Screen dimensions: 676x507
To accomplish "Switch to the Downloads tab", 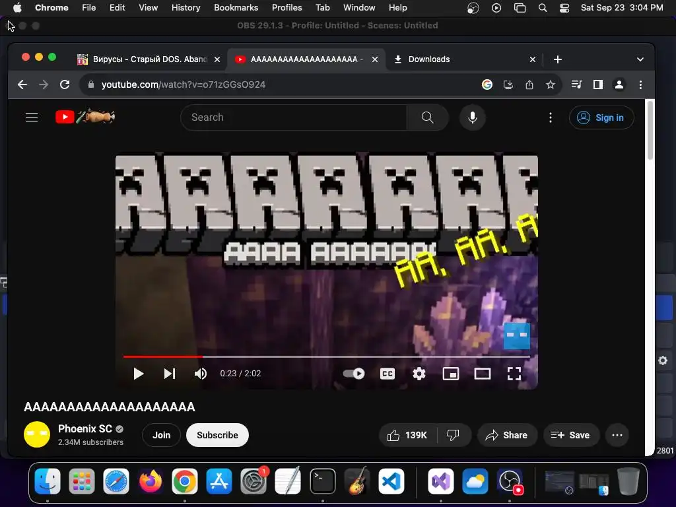I will [x=429, y=59].
